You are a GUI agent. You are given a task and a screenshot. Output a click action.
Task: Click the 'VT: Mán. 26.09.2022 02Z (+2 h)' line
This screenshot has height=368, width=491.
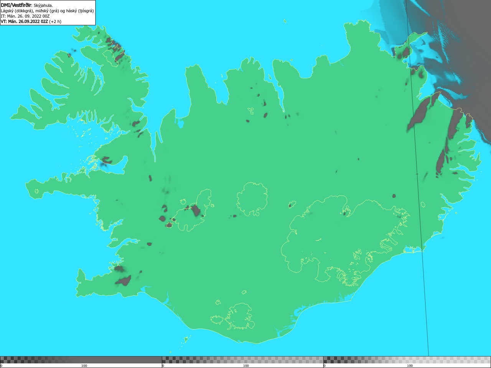(31, 21)
